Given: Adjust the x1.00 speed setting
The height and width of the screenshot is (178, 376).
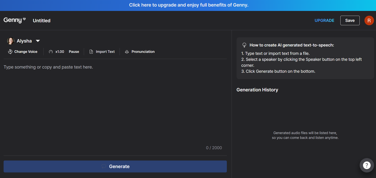Looking at the screenshot, I should (x=60, y=52).
